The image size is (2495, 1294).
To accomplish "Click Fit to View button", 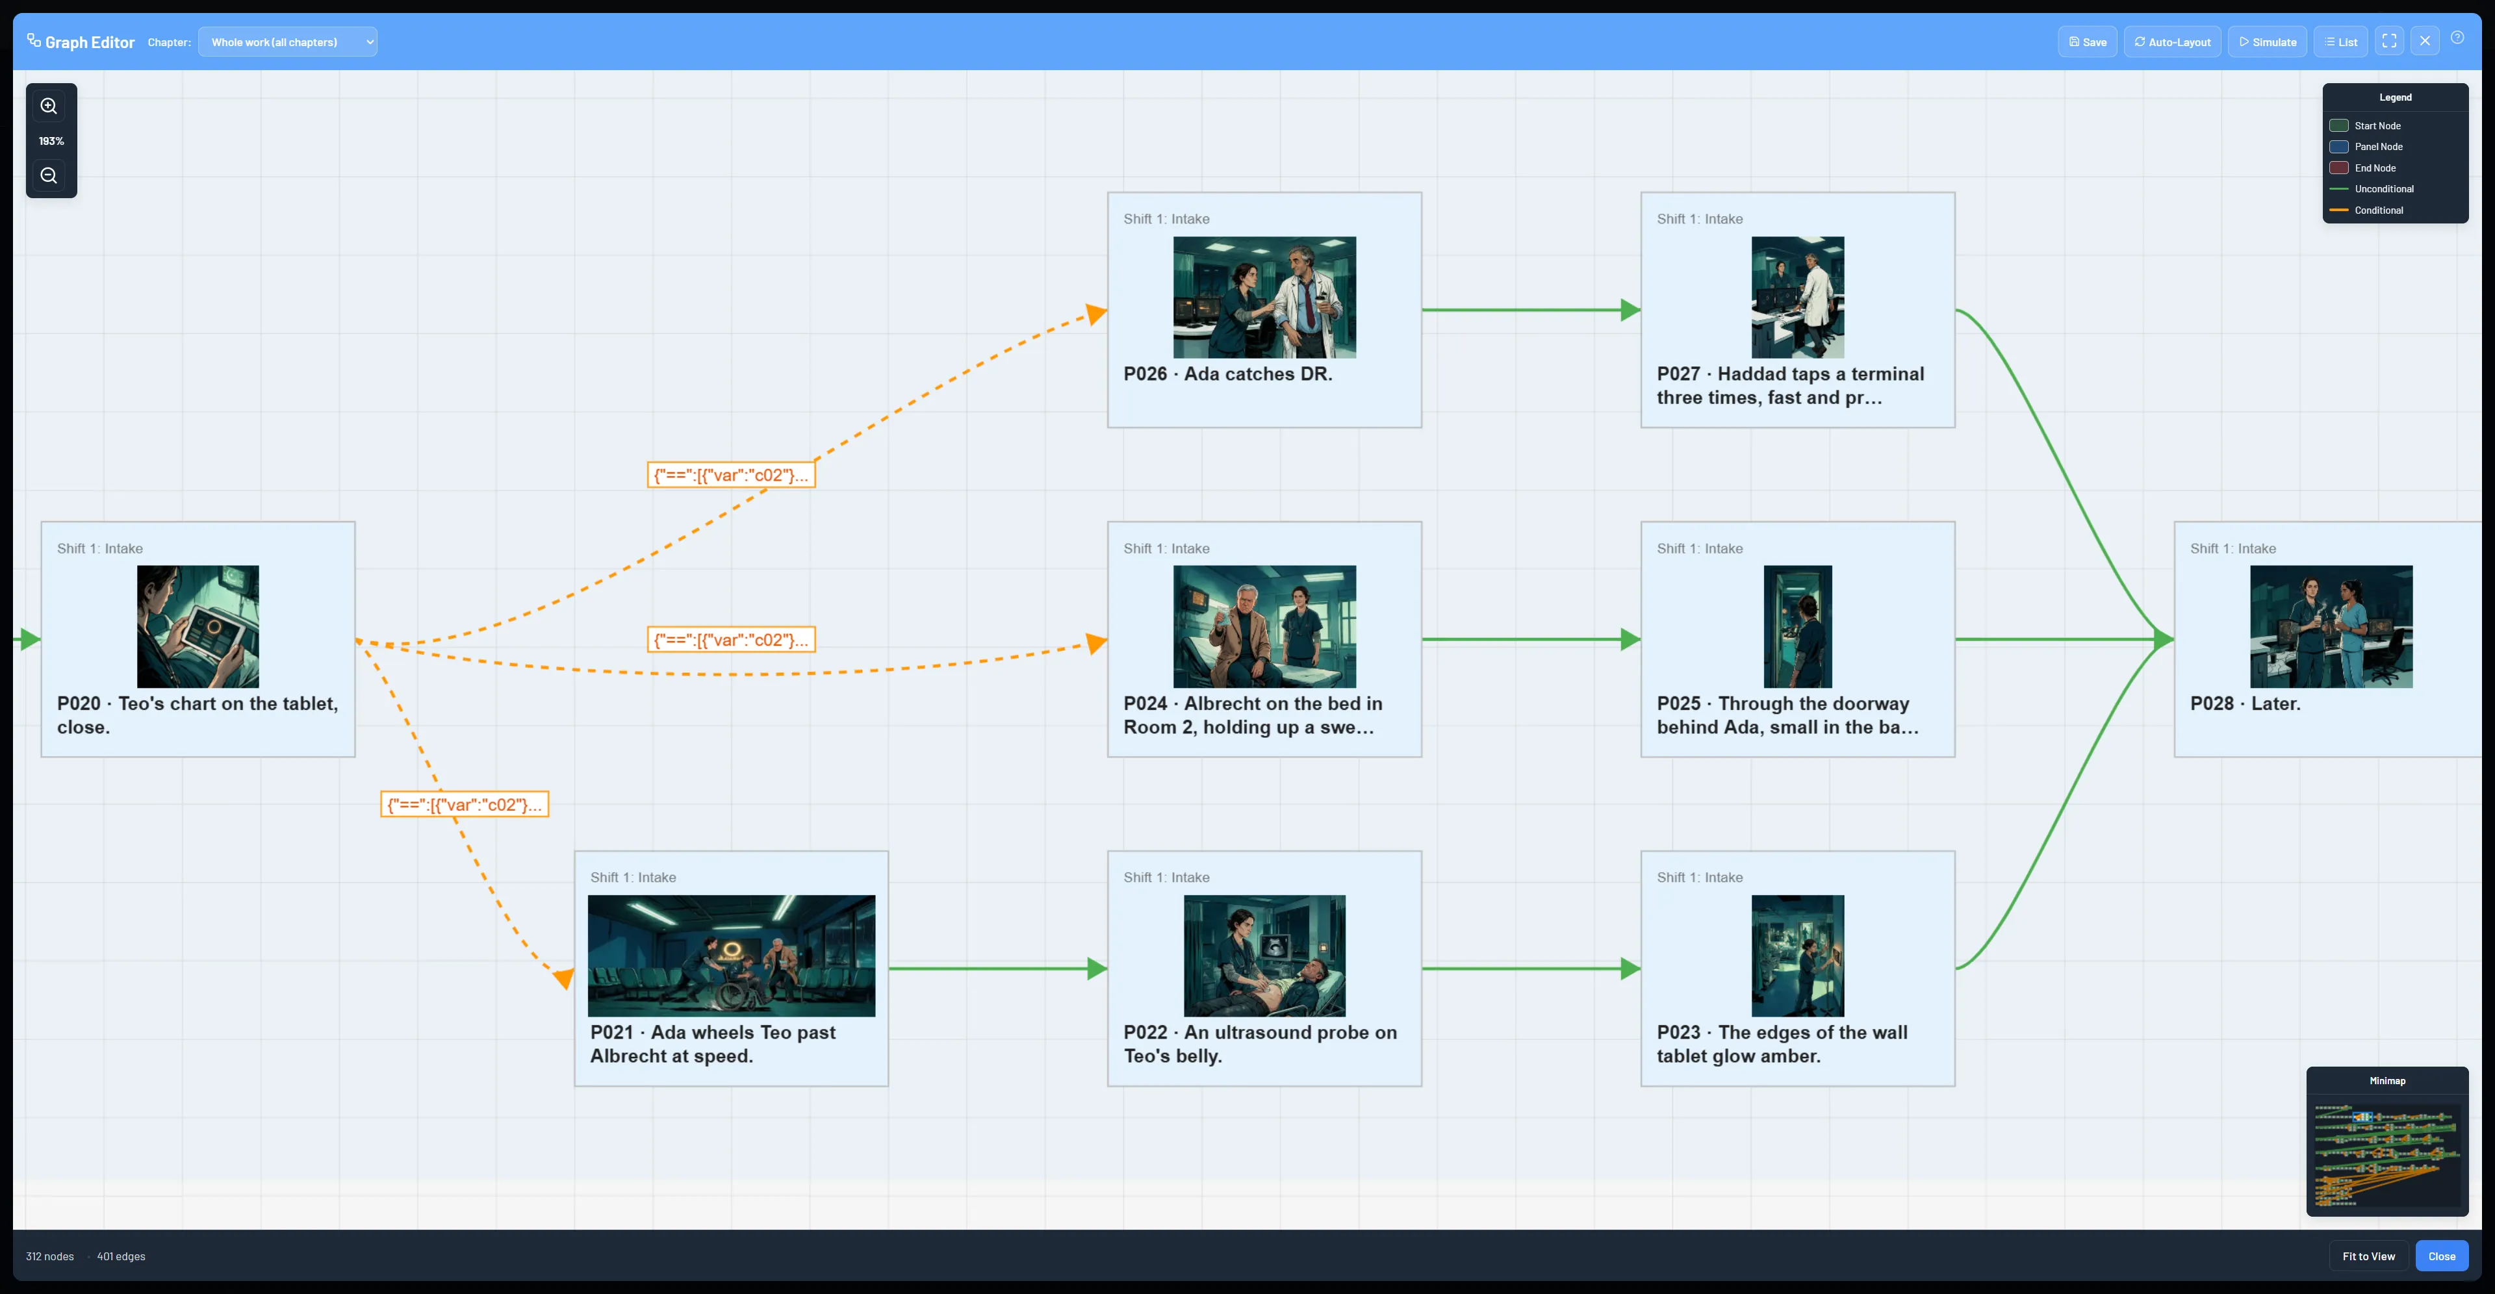I will pyautogui.click(x=2368, y=1256).
